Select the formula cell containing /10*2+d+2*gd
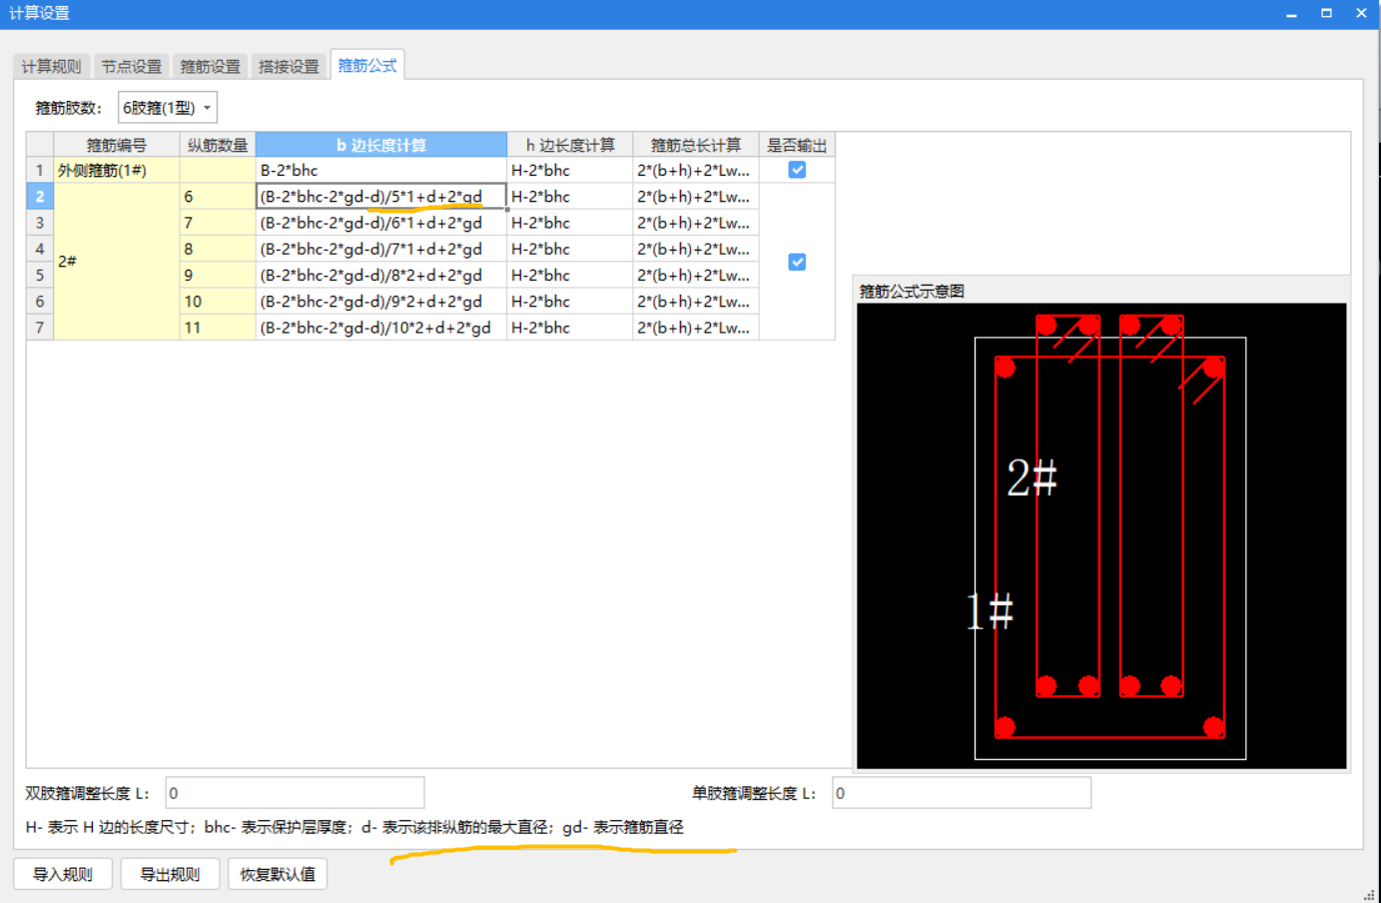 (381, 328)
